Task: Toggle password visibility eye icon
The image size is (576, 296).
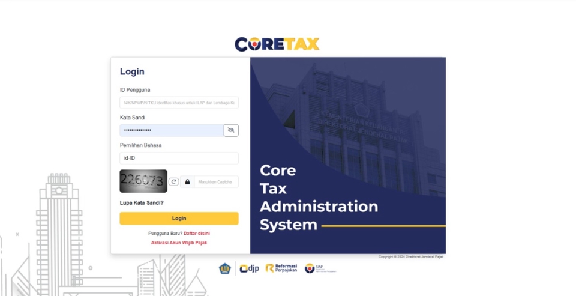Action: (231, 130)
